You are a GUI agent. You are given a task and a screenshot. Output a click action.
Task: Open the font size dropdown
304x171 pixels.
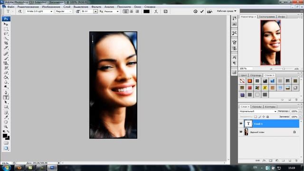pos(95,11)
